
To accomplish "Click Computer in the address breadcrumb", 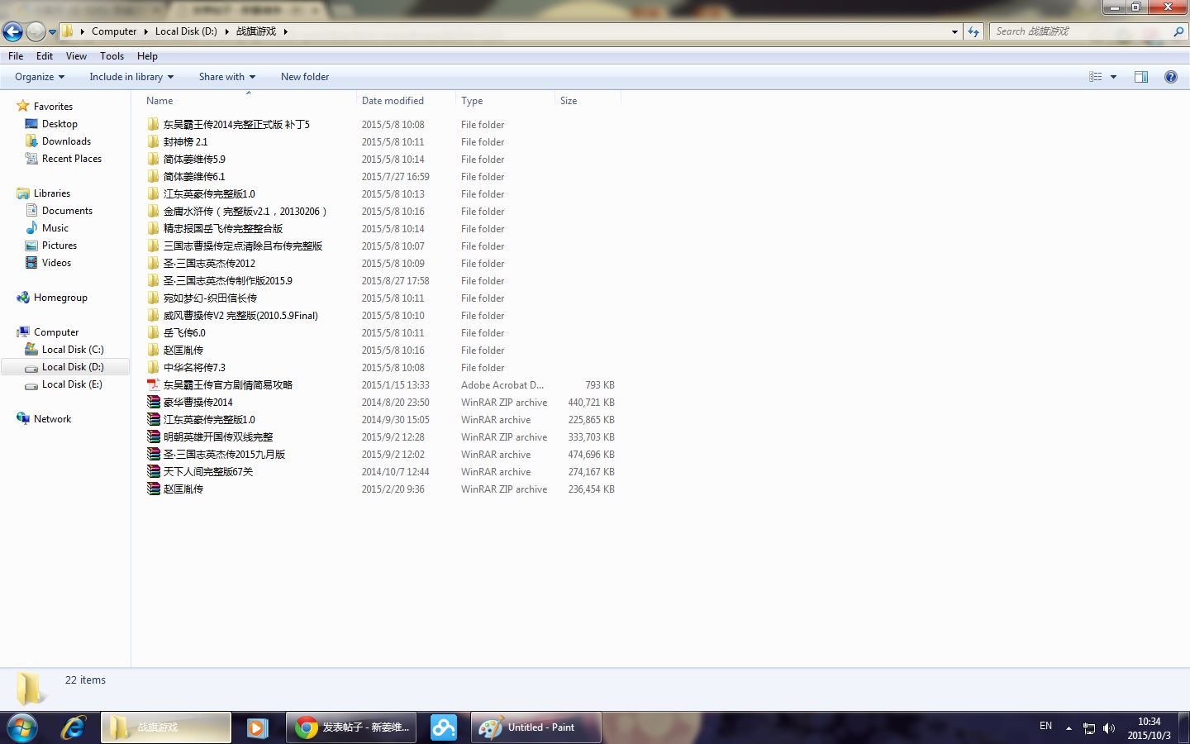I will point(114,31).
